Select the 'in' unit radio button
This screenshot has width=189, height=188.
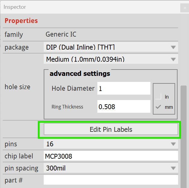pyautogui.click(x=158, y=97)
